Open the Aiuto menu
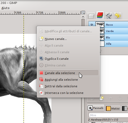This screenshot has width=128, height=123. (x=6, y=8)
